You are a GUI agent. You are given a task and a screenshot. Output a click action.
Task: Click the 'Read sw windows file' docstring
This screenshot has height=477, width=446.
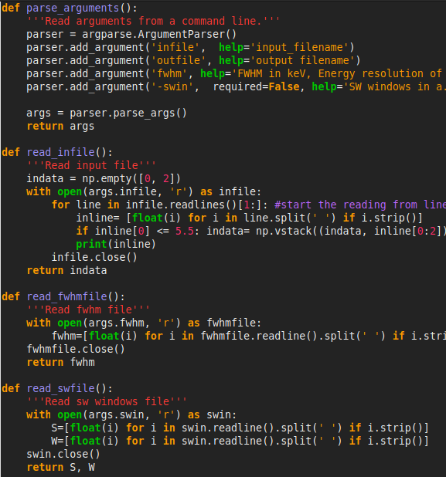pos(107,401)
